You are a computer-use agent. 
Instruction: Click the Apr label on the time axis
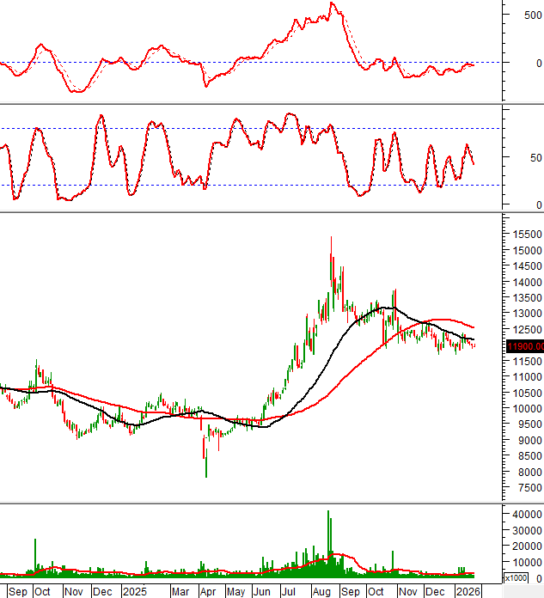pos(207,591)
